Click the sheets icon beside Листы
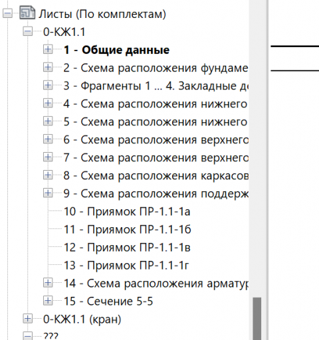319x340 pixels. tap(27, 13)
